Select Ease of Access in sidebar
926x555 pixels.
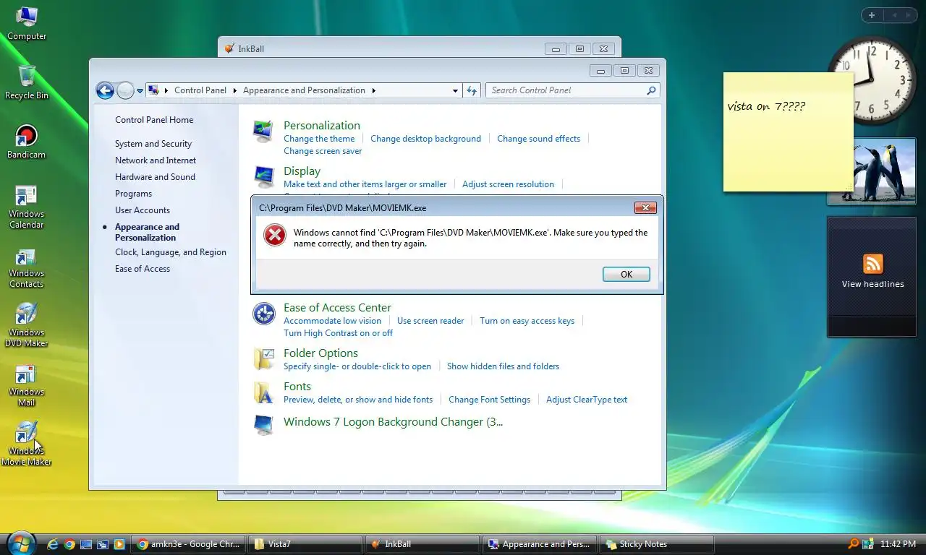(143, 269)
